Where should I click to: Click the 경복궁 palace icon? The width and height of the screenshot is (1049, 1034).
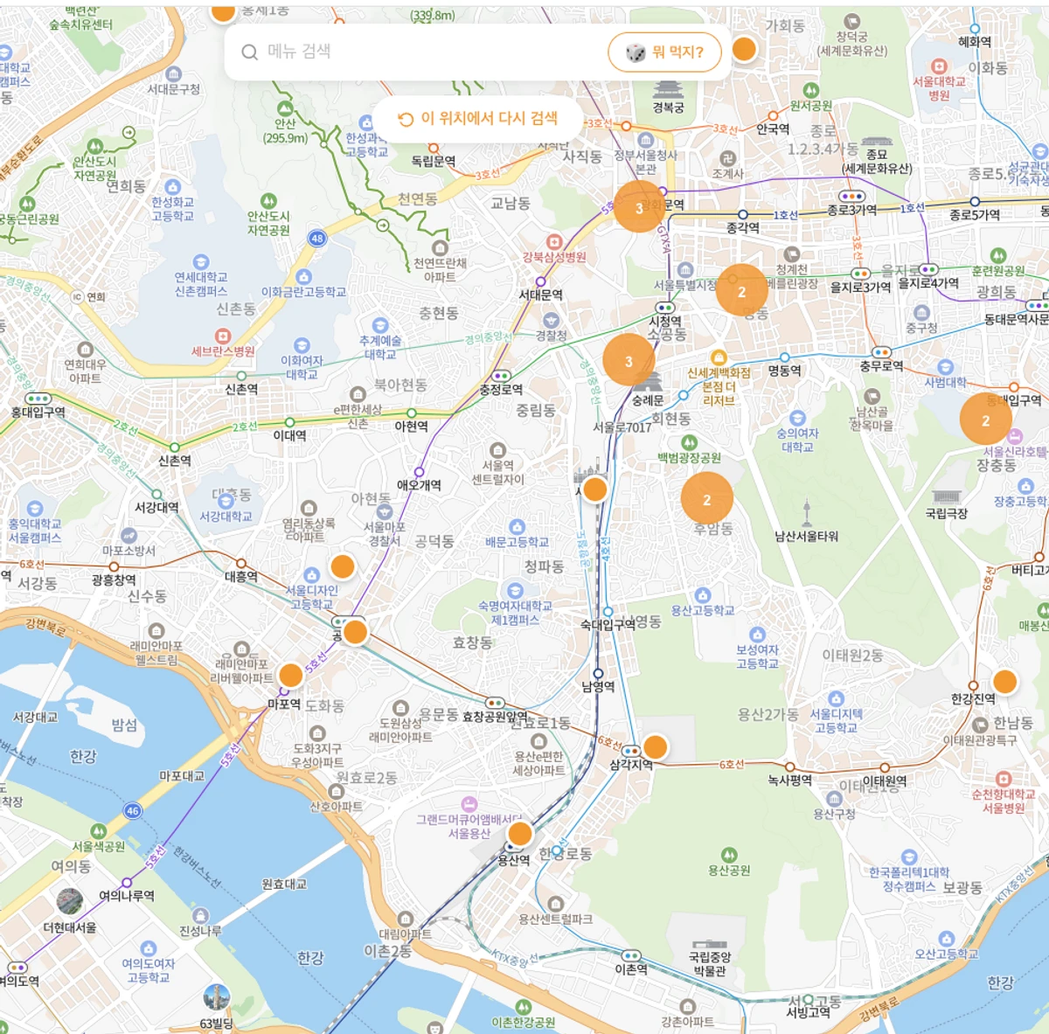668,89
